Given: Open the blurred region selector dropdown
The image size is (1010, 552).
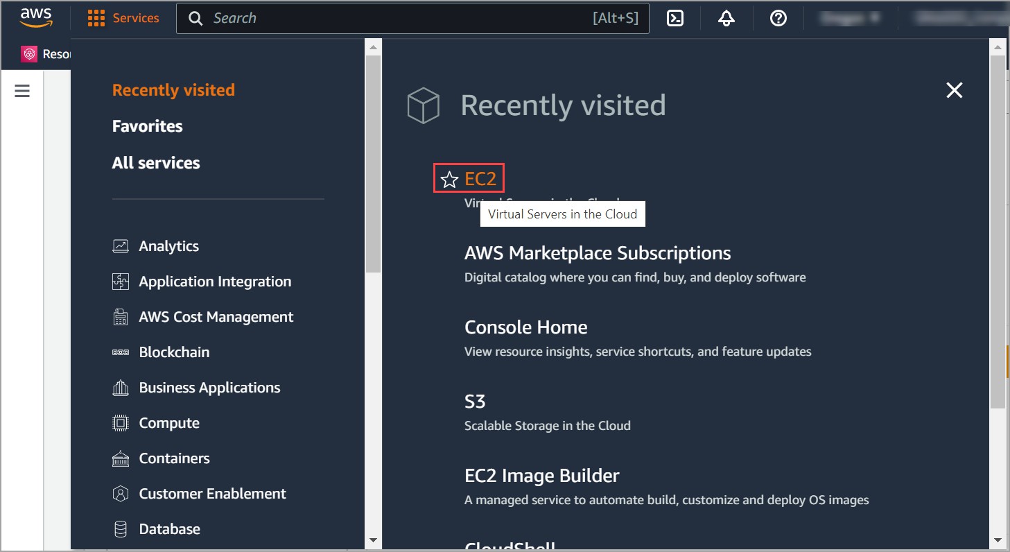Looking at the screenshot, I should coord(850,19).
